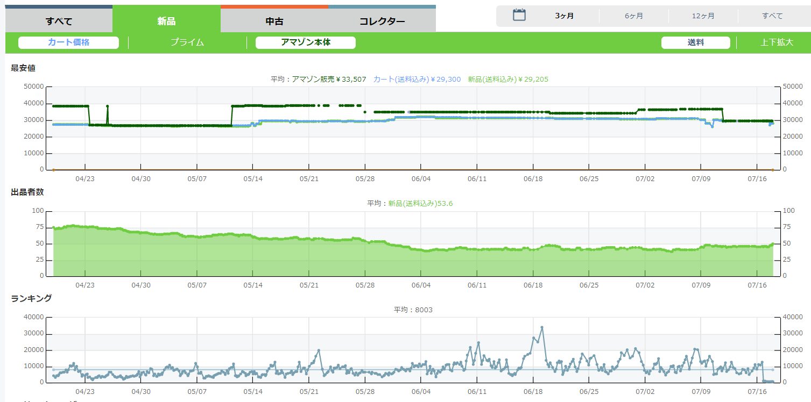Click the calendar icon beside period options
Screen dimensions: 811x402
pyautogui.click(x=519, y=15)
